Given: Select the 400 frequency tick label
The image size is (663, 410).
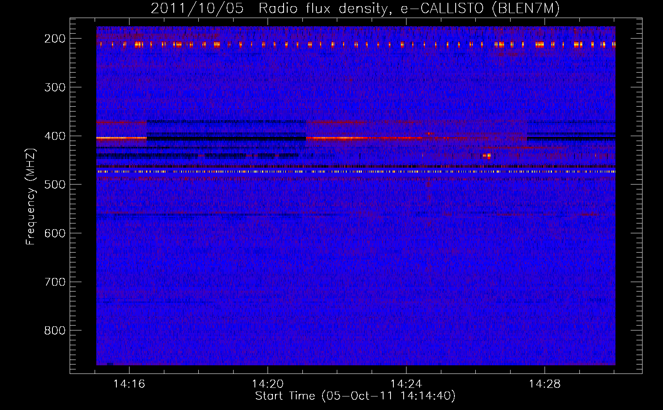Looking at the screenshot, I should coord(54,136).
